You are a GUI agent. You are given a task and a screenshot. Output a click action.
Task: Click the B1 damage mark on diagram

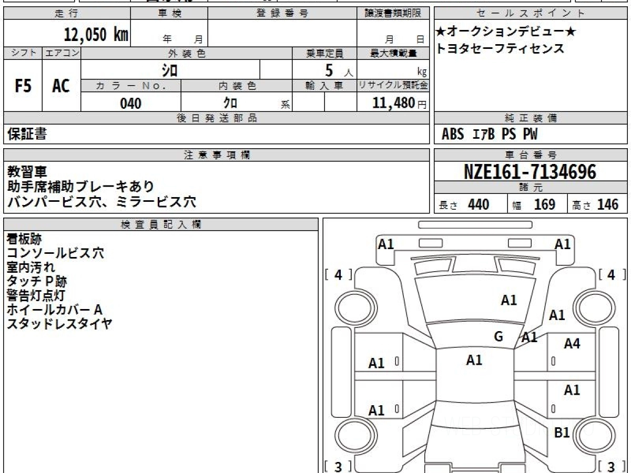point(562,433)
